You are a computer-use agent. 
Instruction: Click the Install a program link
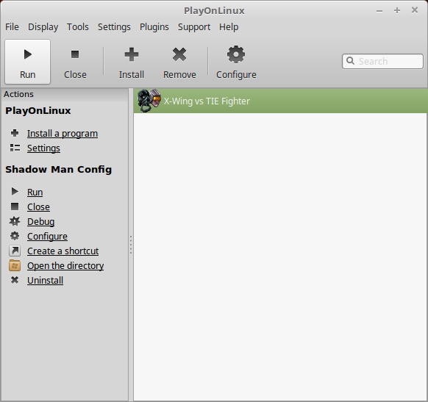63,133
